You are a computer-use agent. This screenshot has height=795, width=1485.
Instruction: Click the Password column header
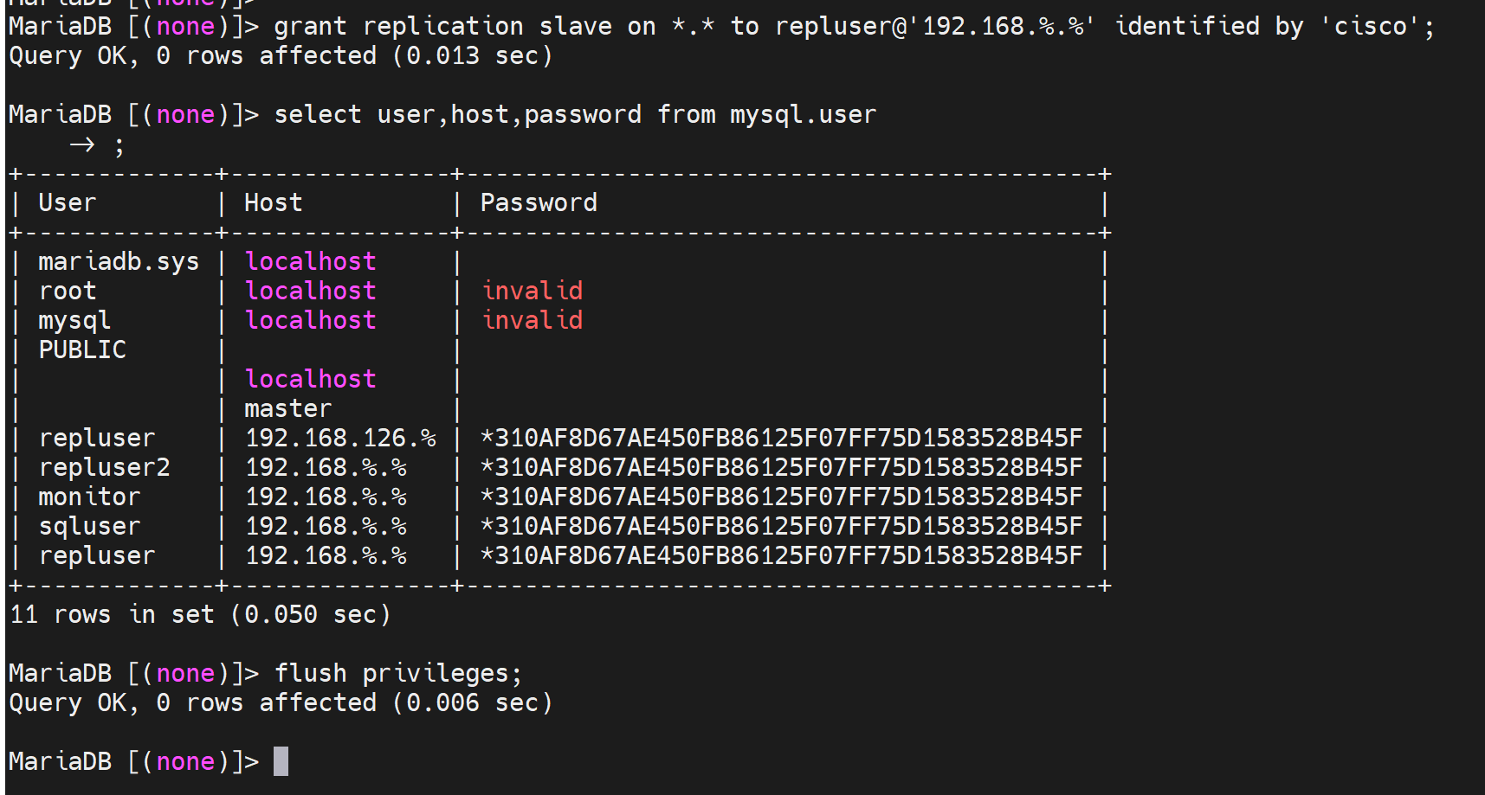pyautogui.click(x=539, y=202)
